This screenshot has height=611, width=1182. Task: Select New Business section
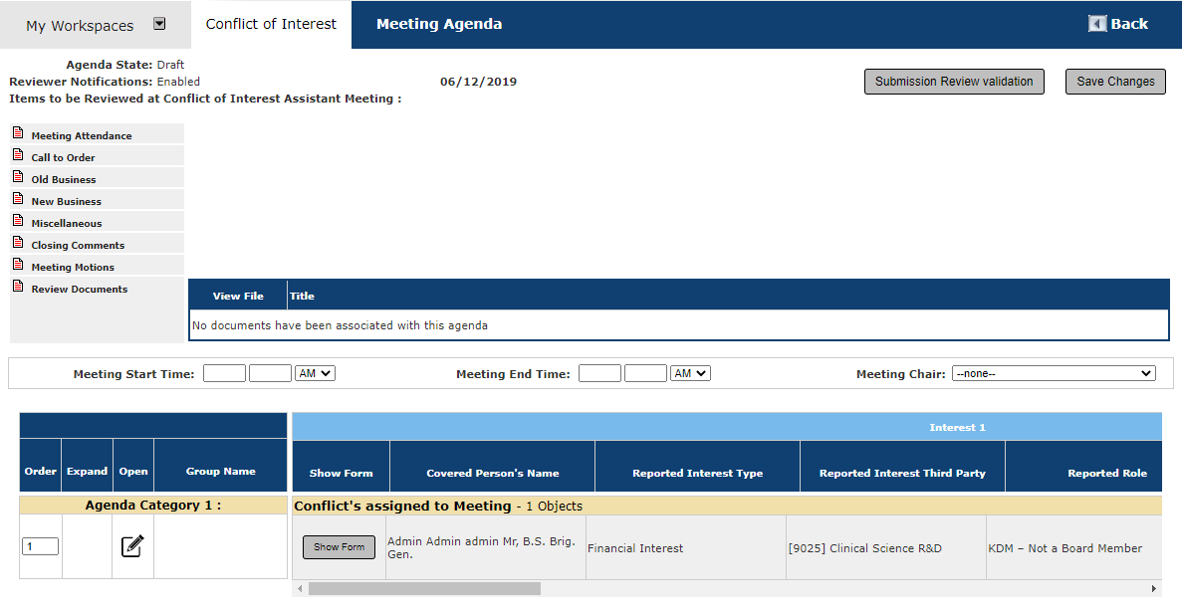coord(67,201)
